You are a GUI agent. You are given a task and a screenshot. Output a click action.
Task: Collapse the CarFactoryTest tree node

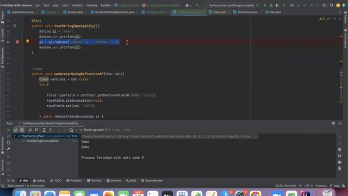[x=15, y=136]
